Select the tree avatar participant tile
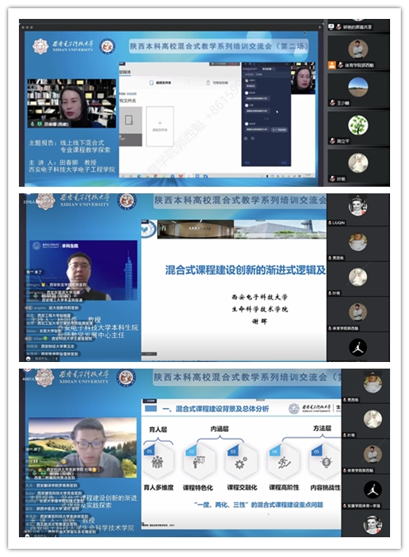The height and width of the screenshot is (557, 409). [358, 125]
